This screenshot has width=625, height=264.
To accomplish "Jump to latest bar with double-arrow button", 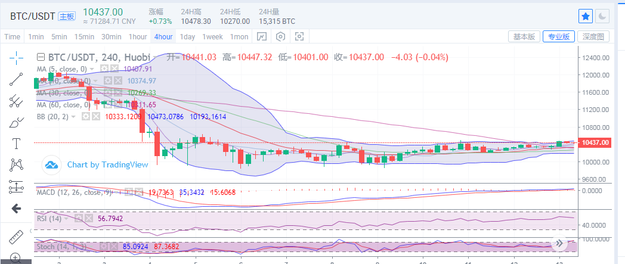I will click(x=559, y=243).
